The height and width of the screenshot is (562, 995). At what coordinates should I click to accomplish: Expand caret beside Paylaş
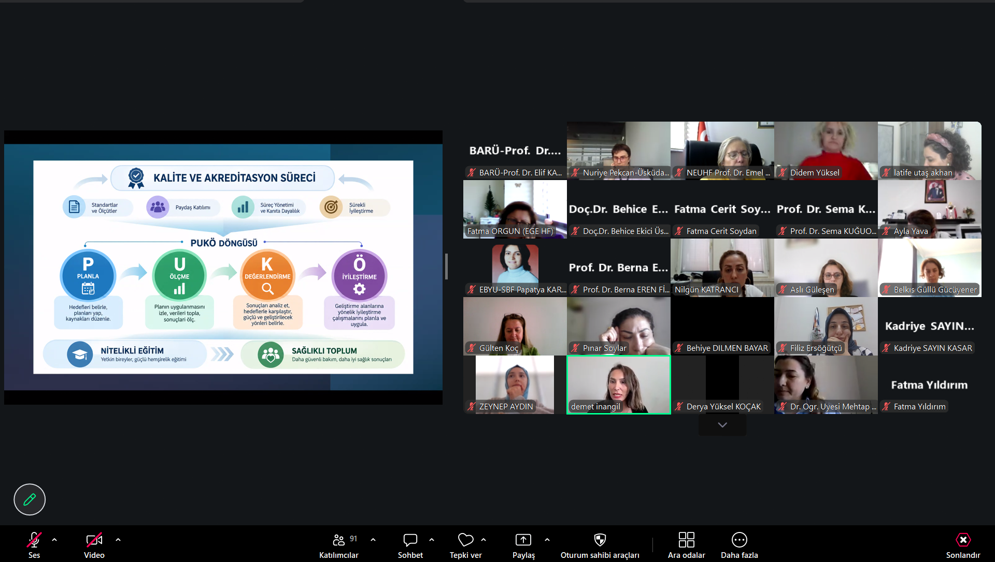547,540
